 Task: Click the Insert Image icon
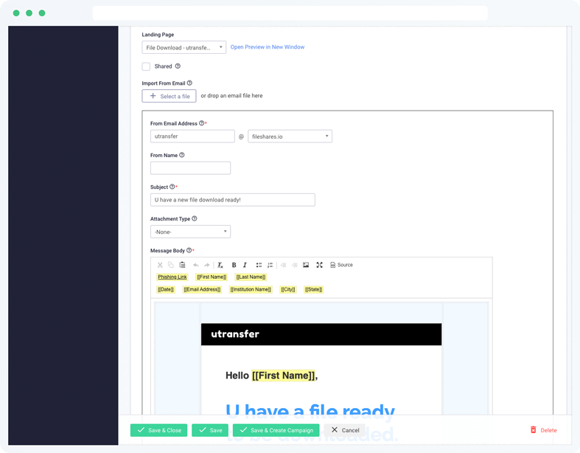306,265
